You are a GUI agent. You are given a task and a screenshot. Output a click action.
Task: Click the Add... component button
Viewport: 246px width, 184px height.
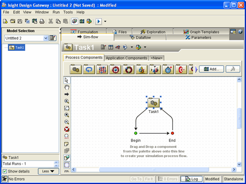[x=212, y=69]
